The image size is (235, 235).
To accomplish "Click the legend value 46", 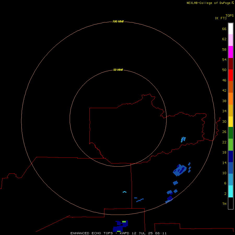I will click(x=224, y=80).
